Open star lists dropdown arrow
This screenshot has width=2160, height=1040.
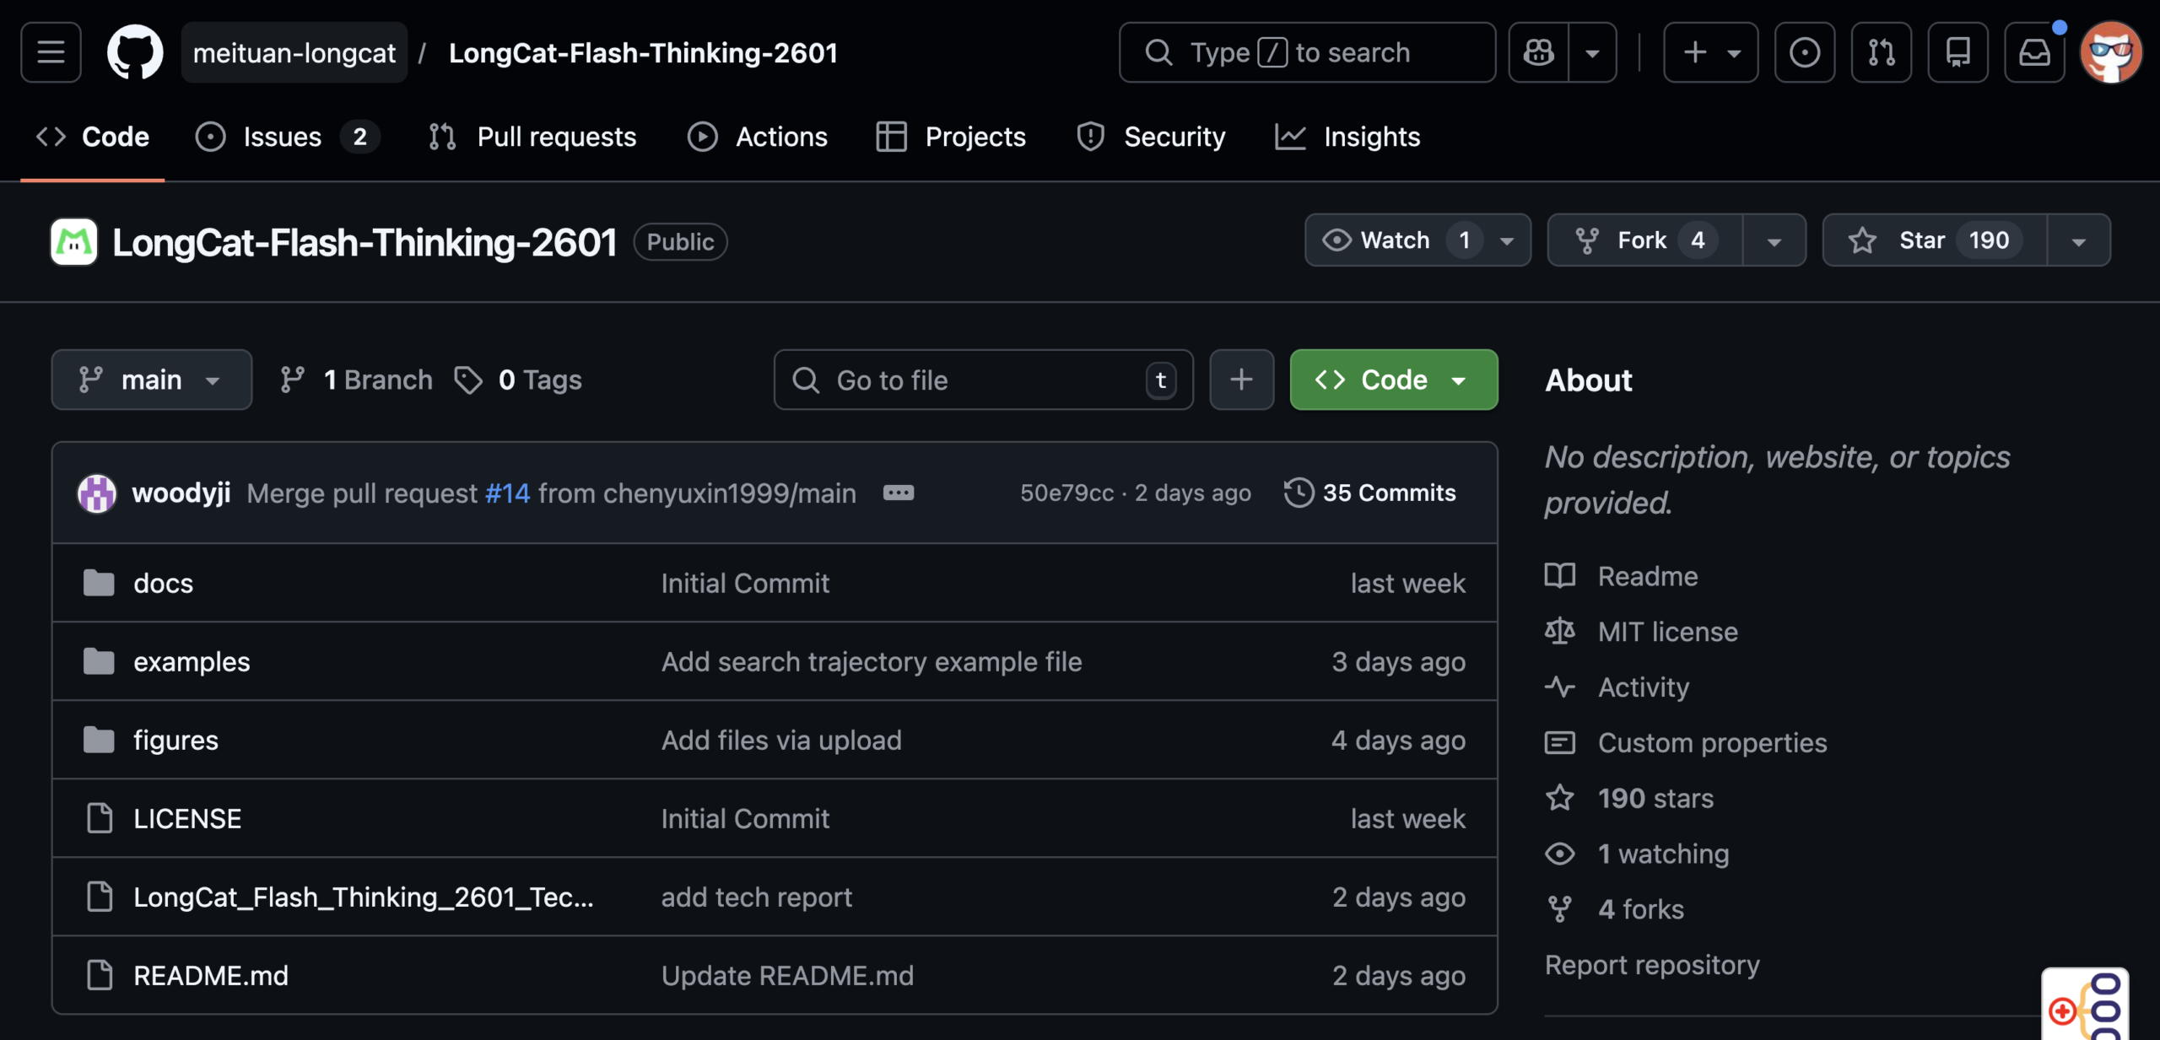click(2078, 241)
